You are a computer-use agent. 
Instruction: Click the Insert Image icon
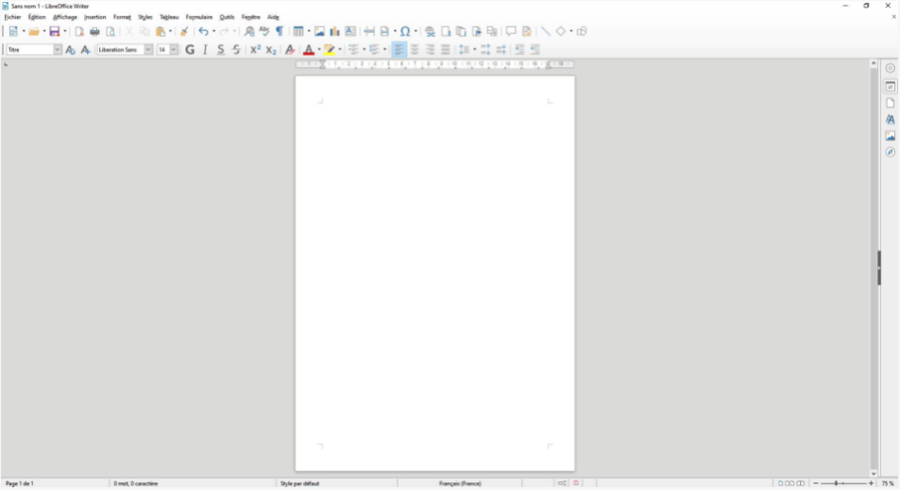[x=319, y=31]
